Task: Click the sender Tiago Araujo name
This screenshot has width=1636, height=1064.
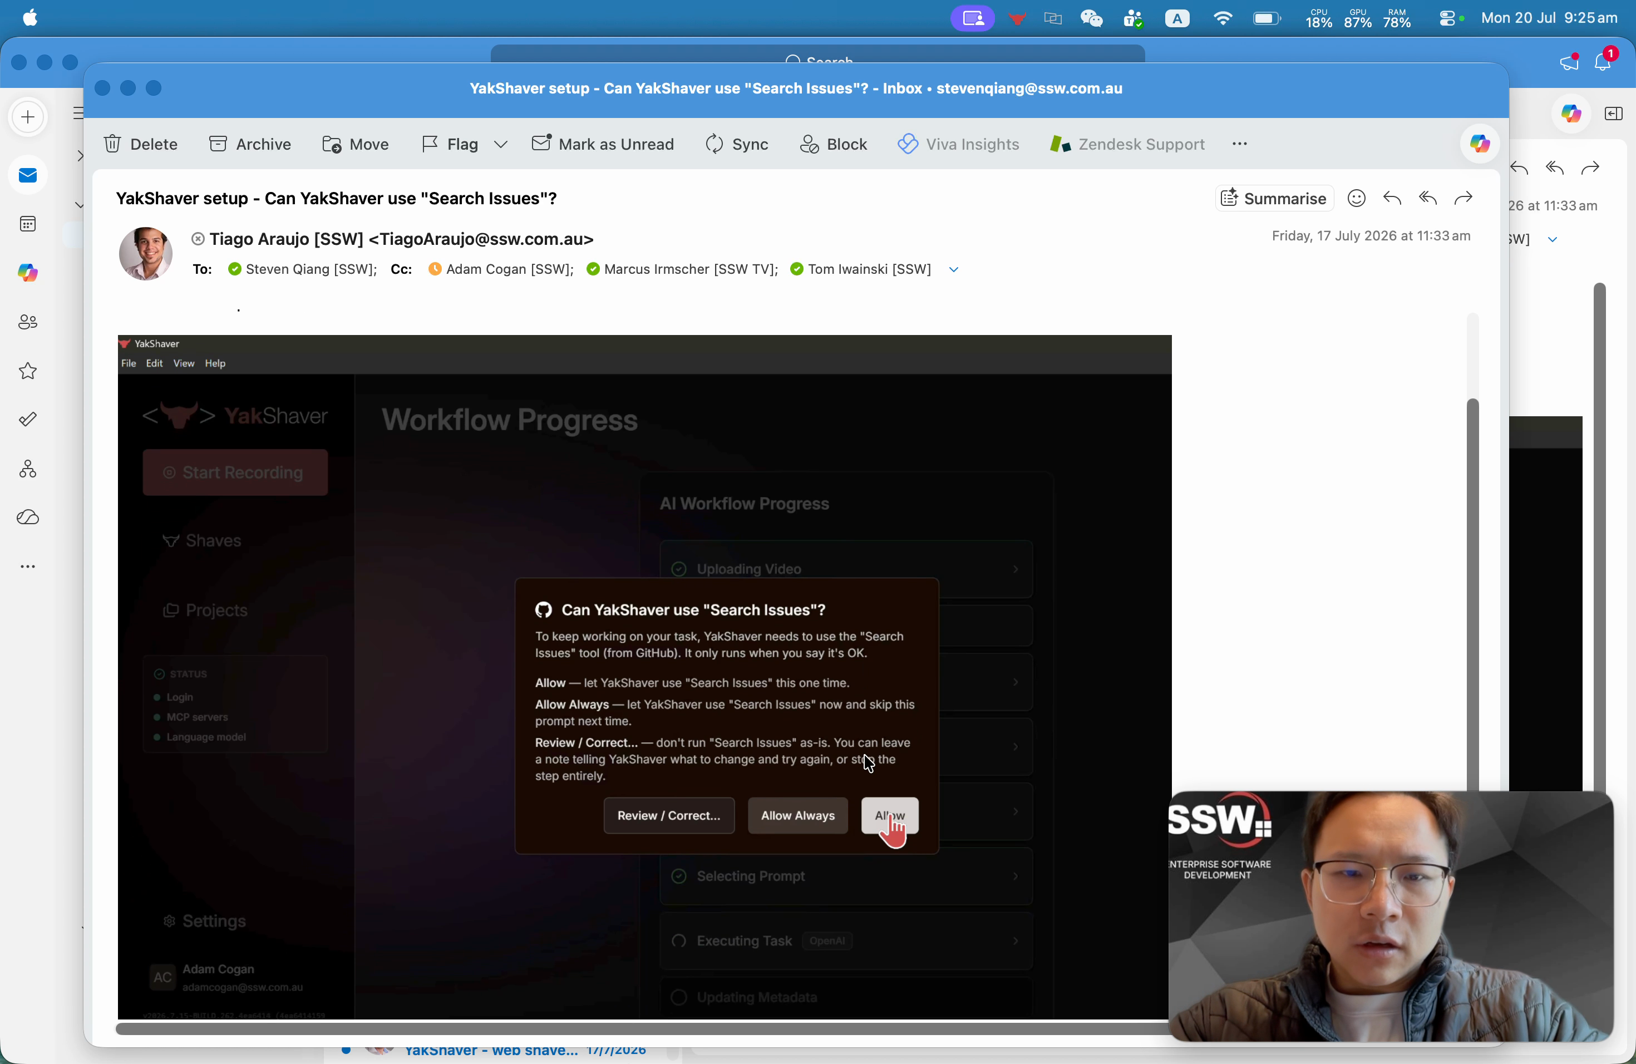Action: pos(401,239)
